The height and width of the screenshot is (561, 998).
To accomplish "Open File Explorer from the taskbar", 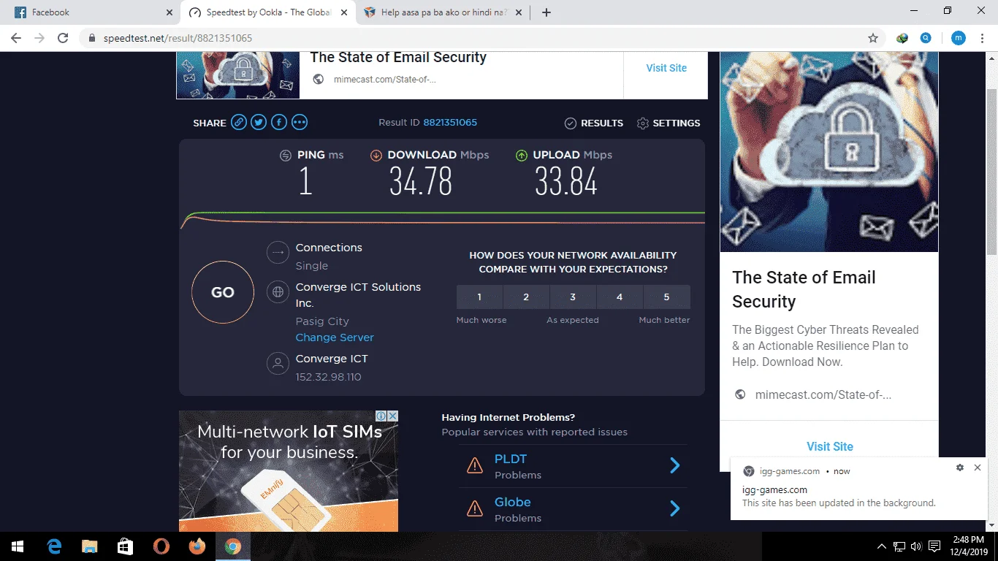I will pos(89,546).
